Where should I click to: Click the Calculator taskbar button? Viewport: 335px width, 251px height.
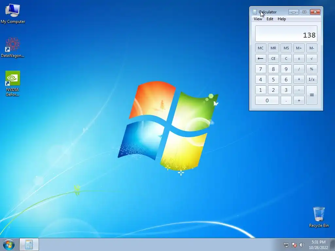click(29, 244)
